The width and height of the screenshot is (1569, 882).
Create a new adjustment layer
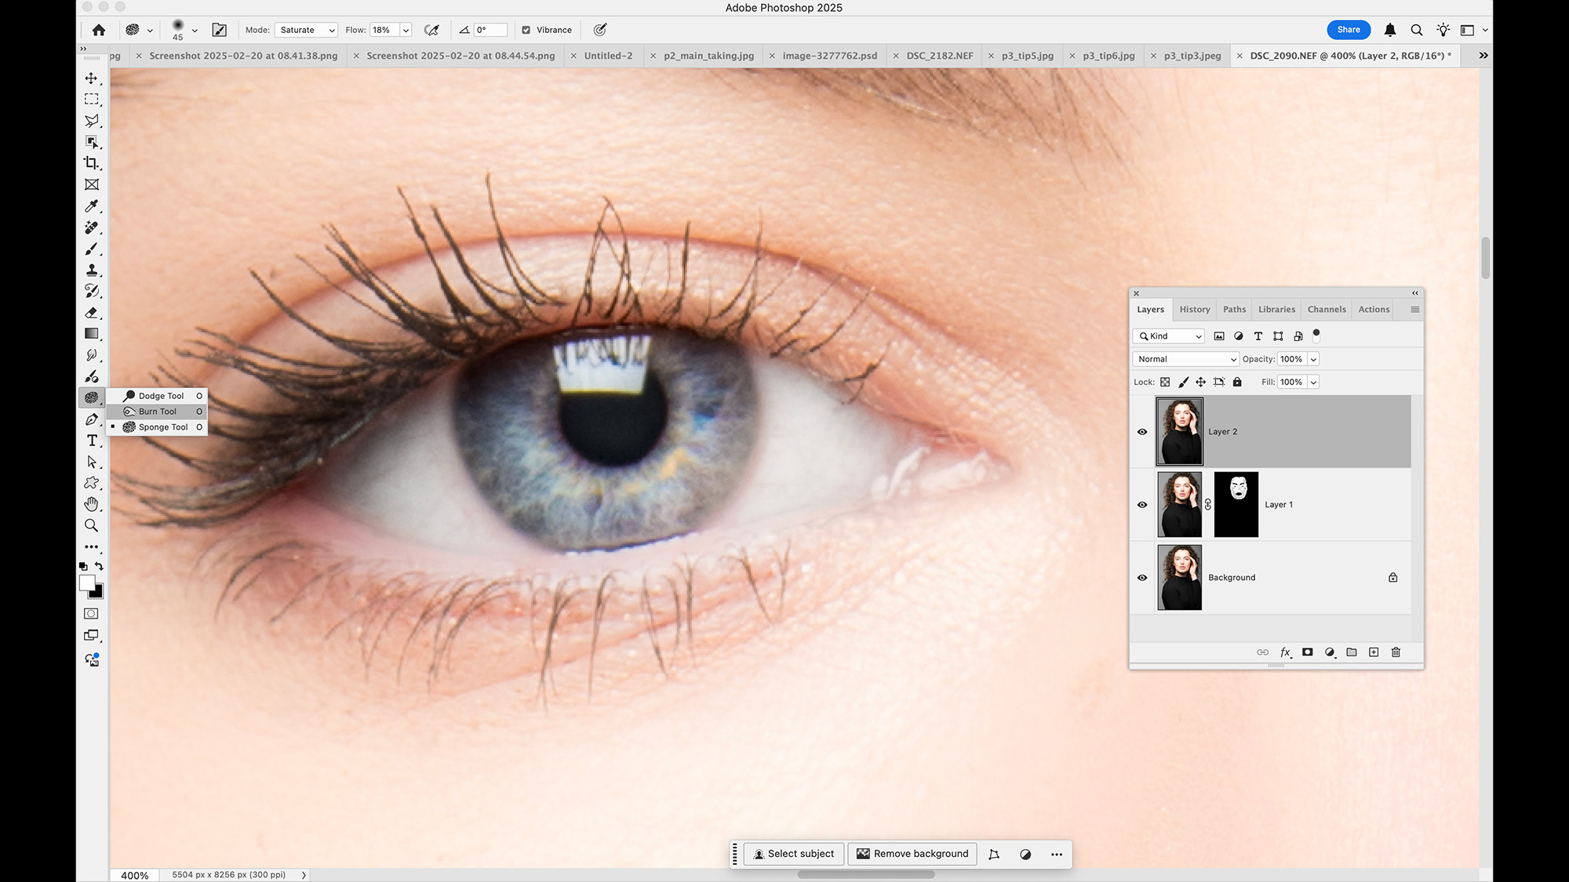point(1330,652)
